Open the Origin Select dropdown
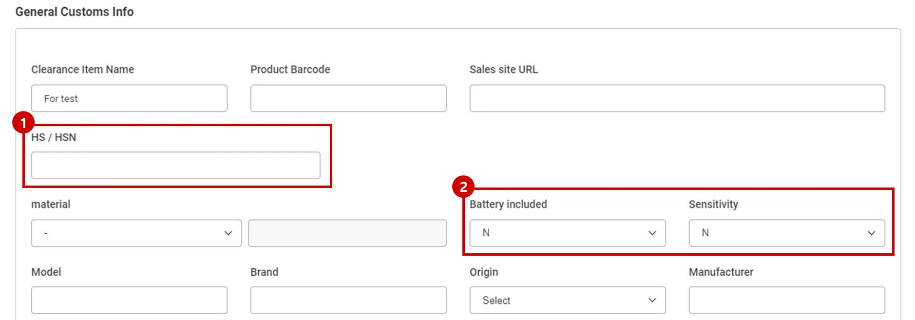 [x=567, y=301]
